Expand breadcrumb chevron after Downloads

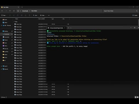[x=30, y=11]
